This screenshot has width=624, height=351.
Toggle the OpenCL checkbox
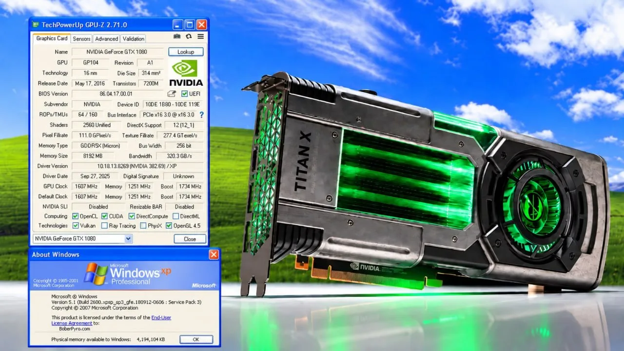76,216
